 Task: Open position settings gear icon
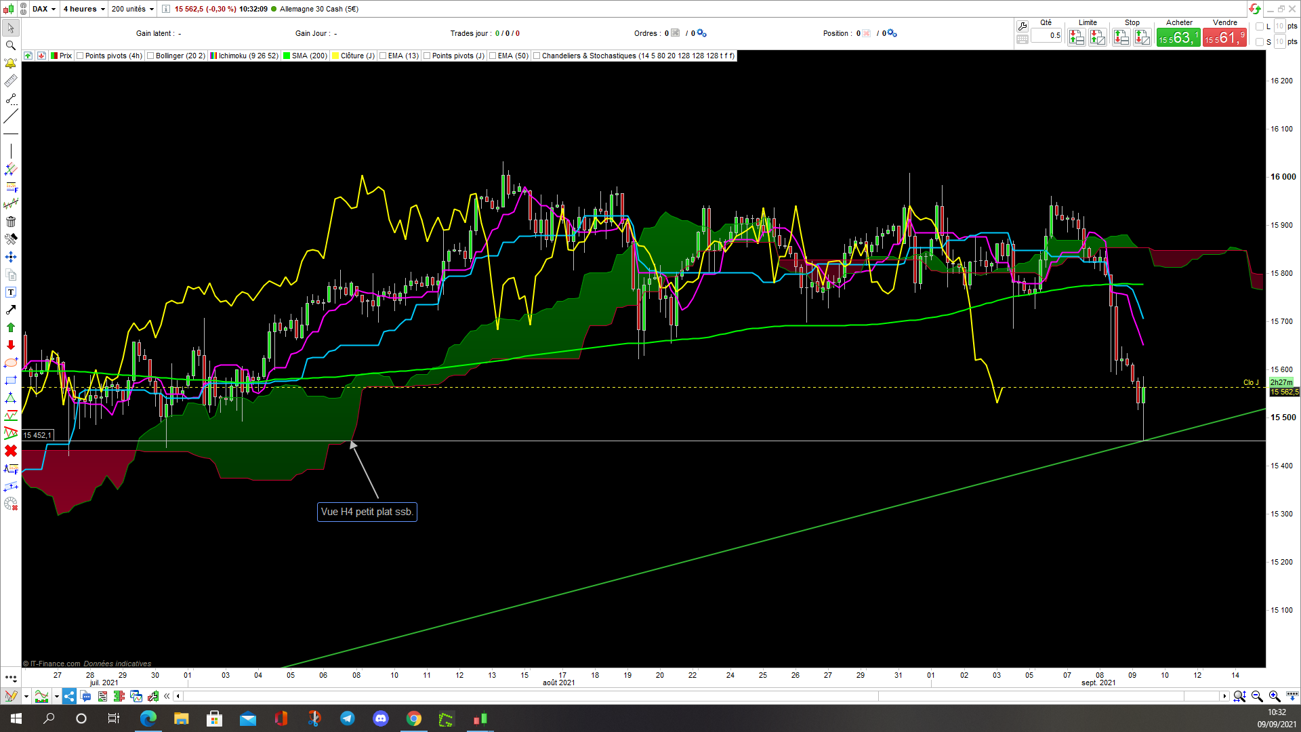point(892,33)
